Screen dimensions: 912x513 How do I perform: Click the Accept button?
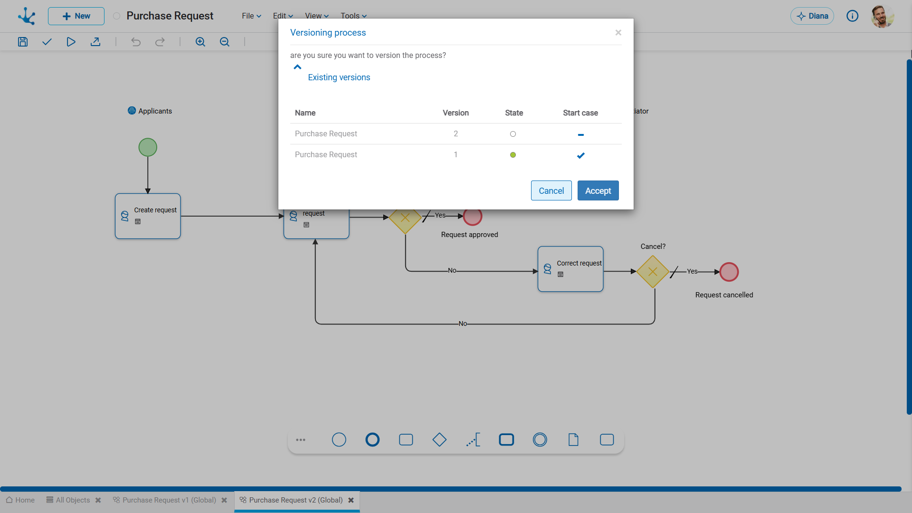tap(598, 190)
